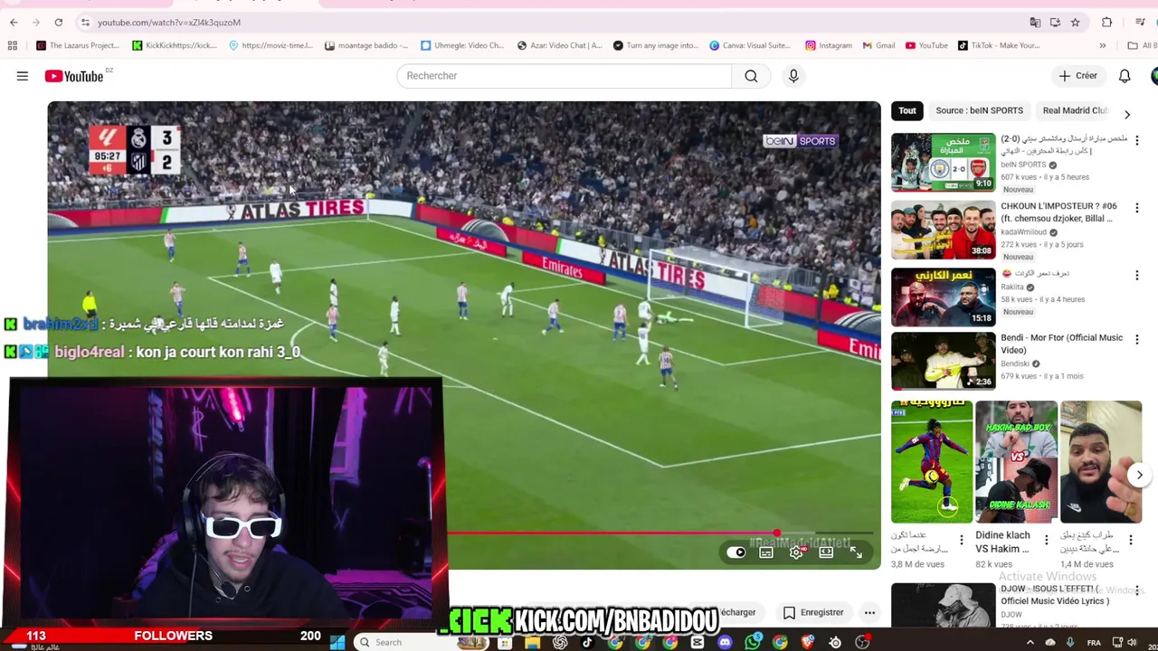Switch player to theater mode
This screenshot has height=651, width=1158.
tap(826, 552)
